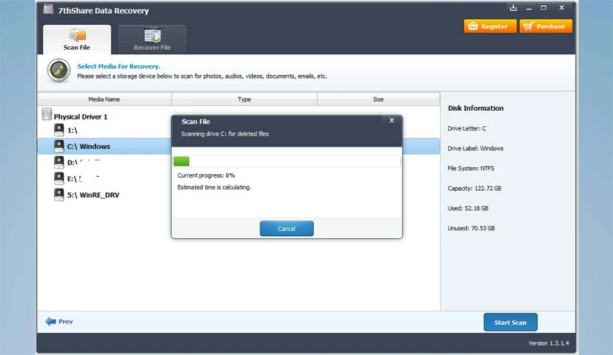
Task: Click the basket icon on Register
Action: pos(473,26)
